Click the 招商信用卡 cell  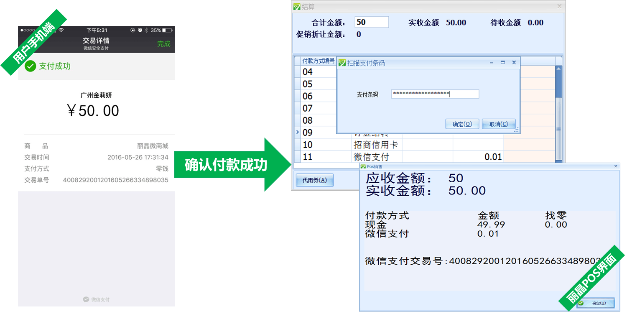[x=377, y=145]
